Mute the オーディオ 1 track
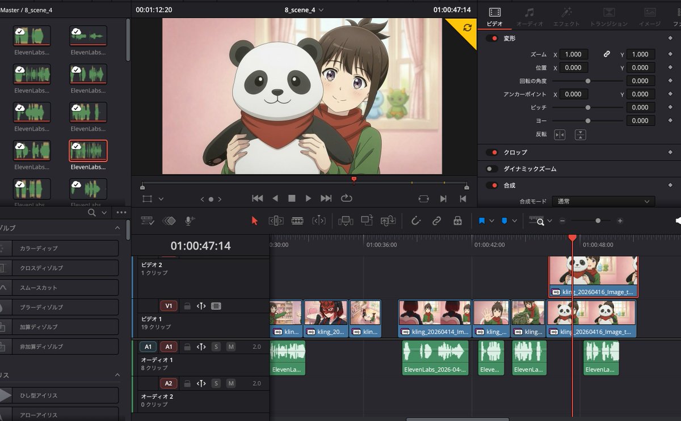 pos(231,347)
